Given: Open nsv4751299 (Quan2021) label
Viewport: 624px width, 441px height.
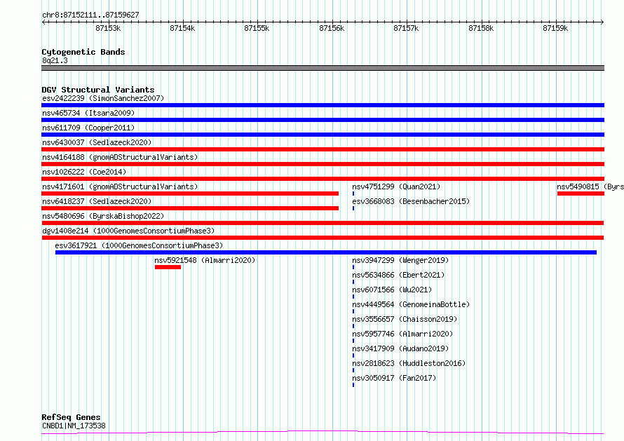Looking at the screenshot, I should [396, 186].
